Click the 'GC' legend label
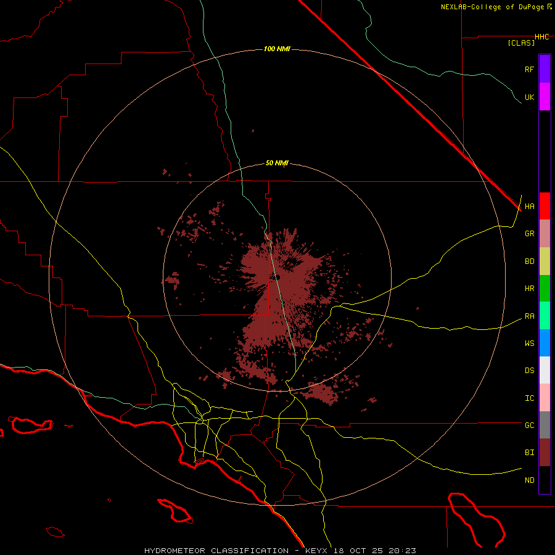This screenshot has width=555, height=555. tap(529, 425)
